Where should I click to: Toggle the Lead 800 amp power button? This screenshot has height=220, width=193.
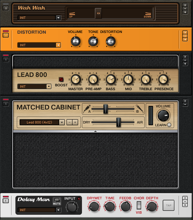[6, 60]
